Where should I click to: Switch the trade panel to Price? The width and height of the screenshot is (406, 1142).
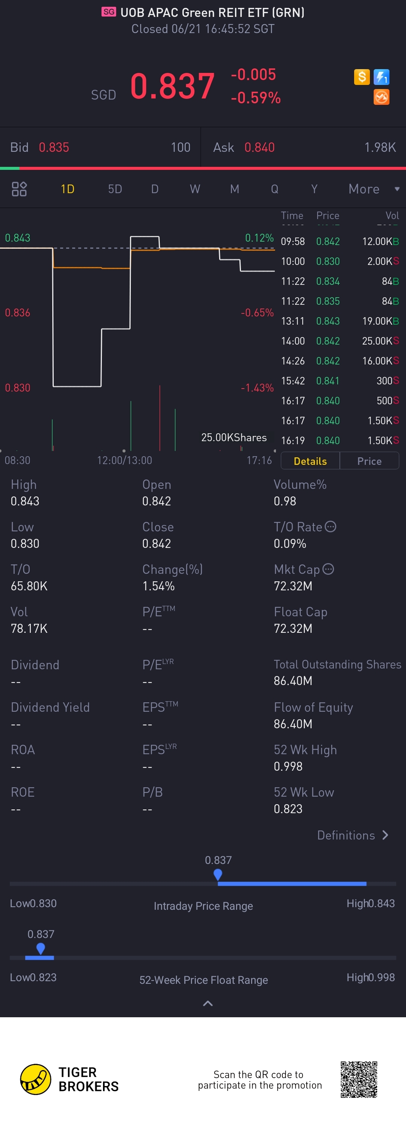(369, 461)
